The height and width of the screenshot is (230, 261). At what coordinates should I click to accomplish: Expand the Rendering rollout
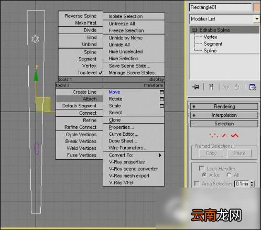[x=224, y=106]
